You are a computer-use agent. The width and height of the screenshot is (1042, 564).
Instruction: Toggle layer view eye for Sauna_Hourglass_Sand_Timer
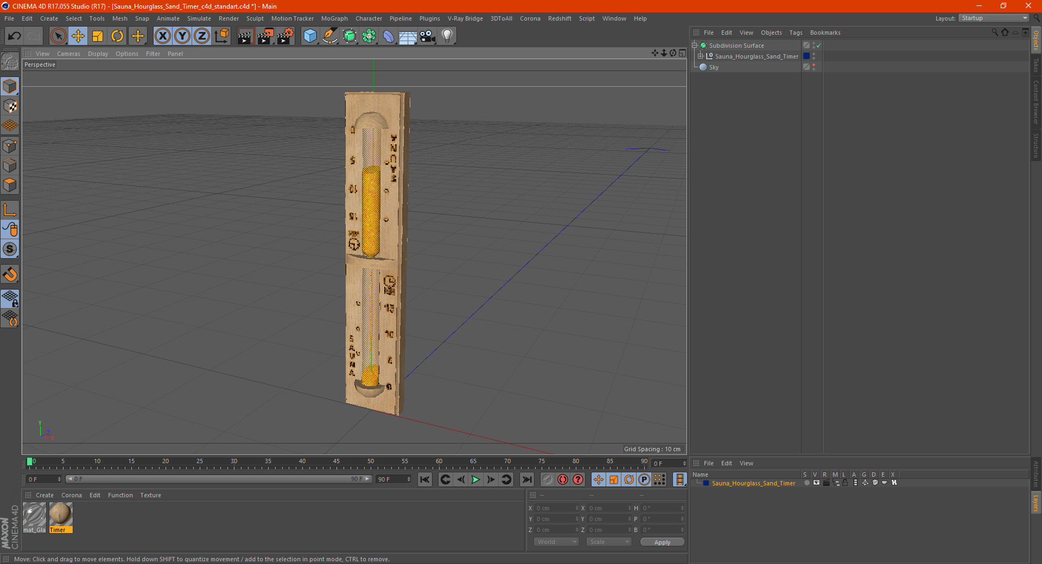pos(816,483)
